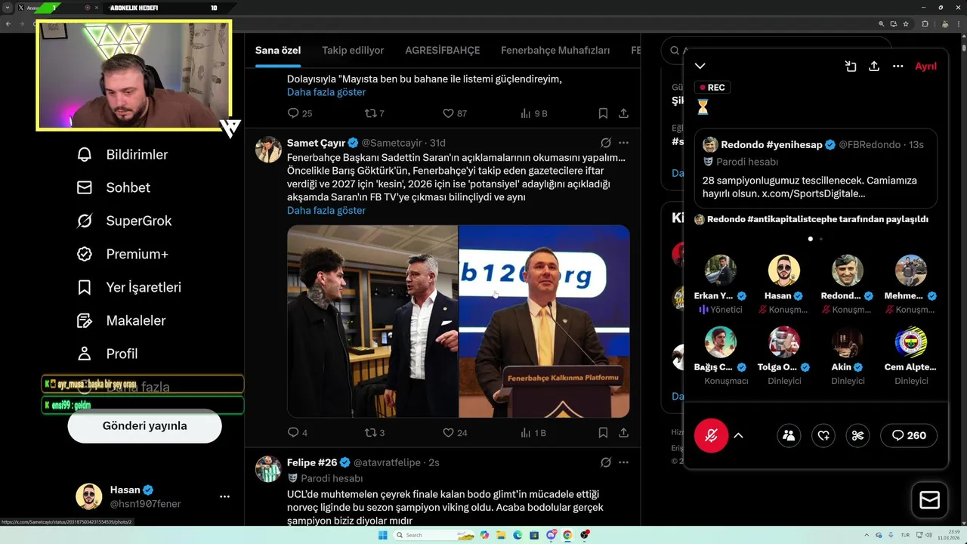Open the floating messages envelope button
Image resolution: width=967 pixels, height=544 pixels.
930,500
